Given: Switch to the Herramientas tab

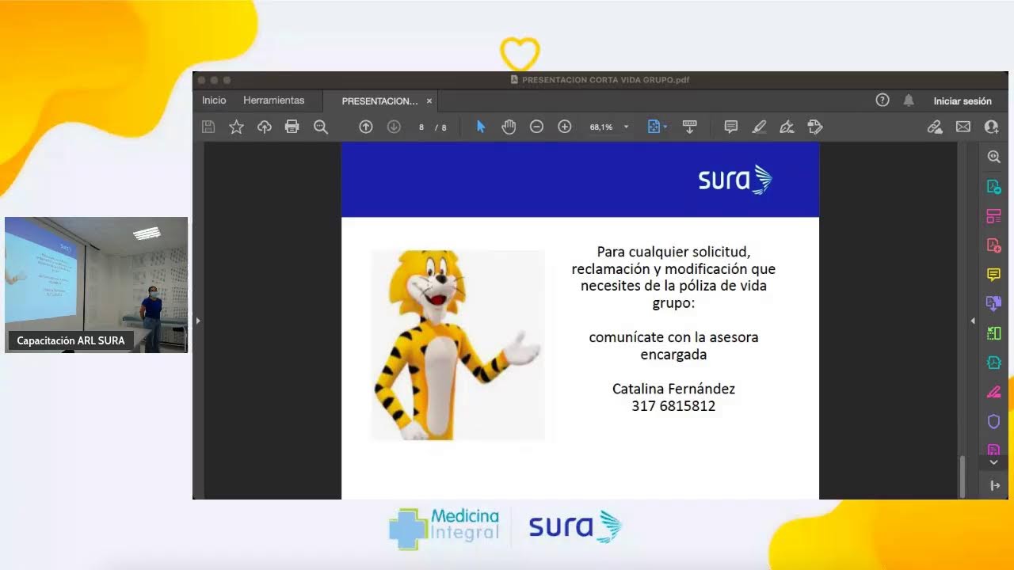Looking at the screenshot, I should [274, 101].
